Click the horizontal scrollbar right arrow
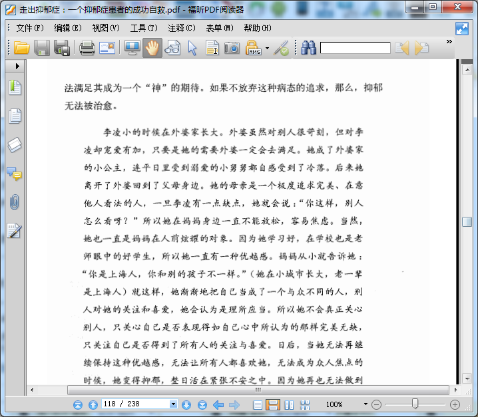Viewport: 478px width, 417px height. pos(455,390)
